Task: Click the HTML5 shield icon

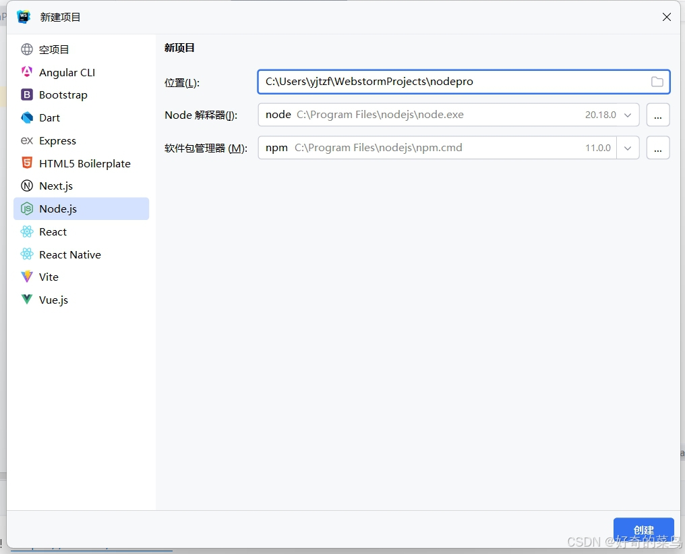Action: pos(27,163)
